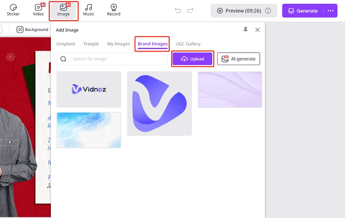Choose the blue sky cloud image
The height and width of the screenshot is (218, 345).
click(x=89, y=130)
